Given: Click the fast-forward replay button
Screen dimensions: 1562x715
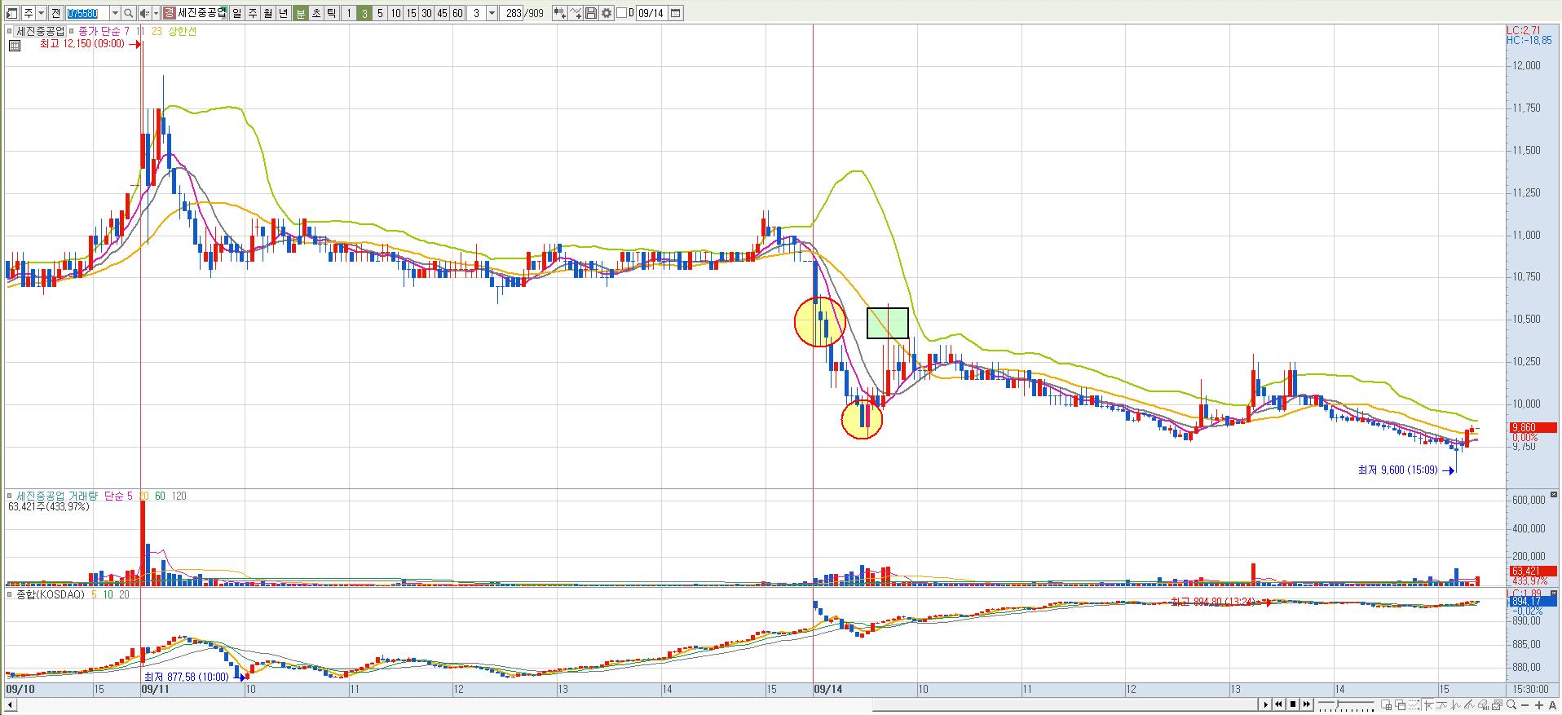Looking at the screenshot, I should 1307,704.
